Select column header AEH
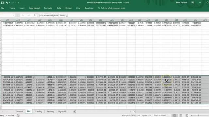The image size is (209, 117). coord(61,20)
